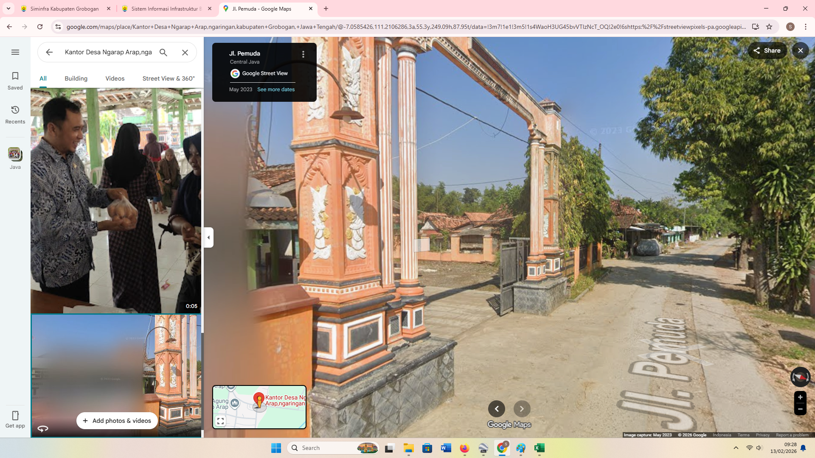The height and width of the screenshot is (458, 815).
Task: Open Excel from the taskbar
Action: (x=540, y=448)
